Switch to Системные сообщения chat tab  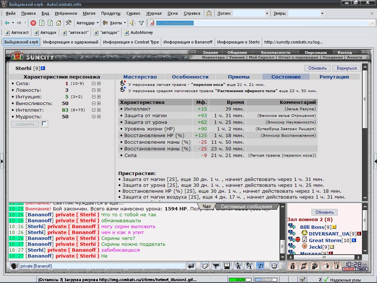pyautogui.click(x=246, y=206)
